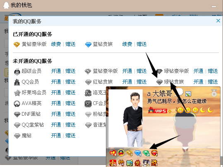Click the green diamond badge in profile card
The image size is (223, 167).
pyautogui.click(x=146, y=153)
